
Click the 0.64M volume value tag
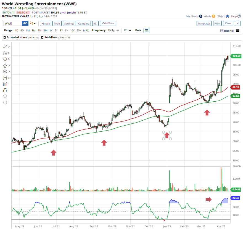pos(236,190)
